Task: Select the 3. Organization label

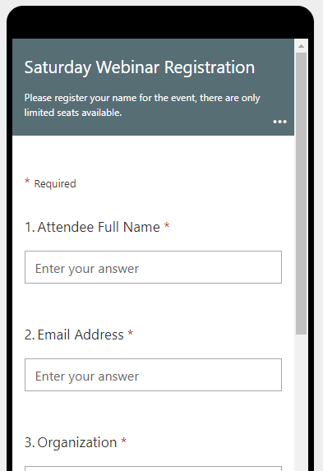Action: click(x=71, y=442)
